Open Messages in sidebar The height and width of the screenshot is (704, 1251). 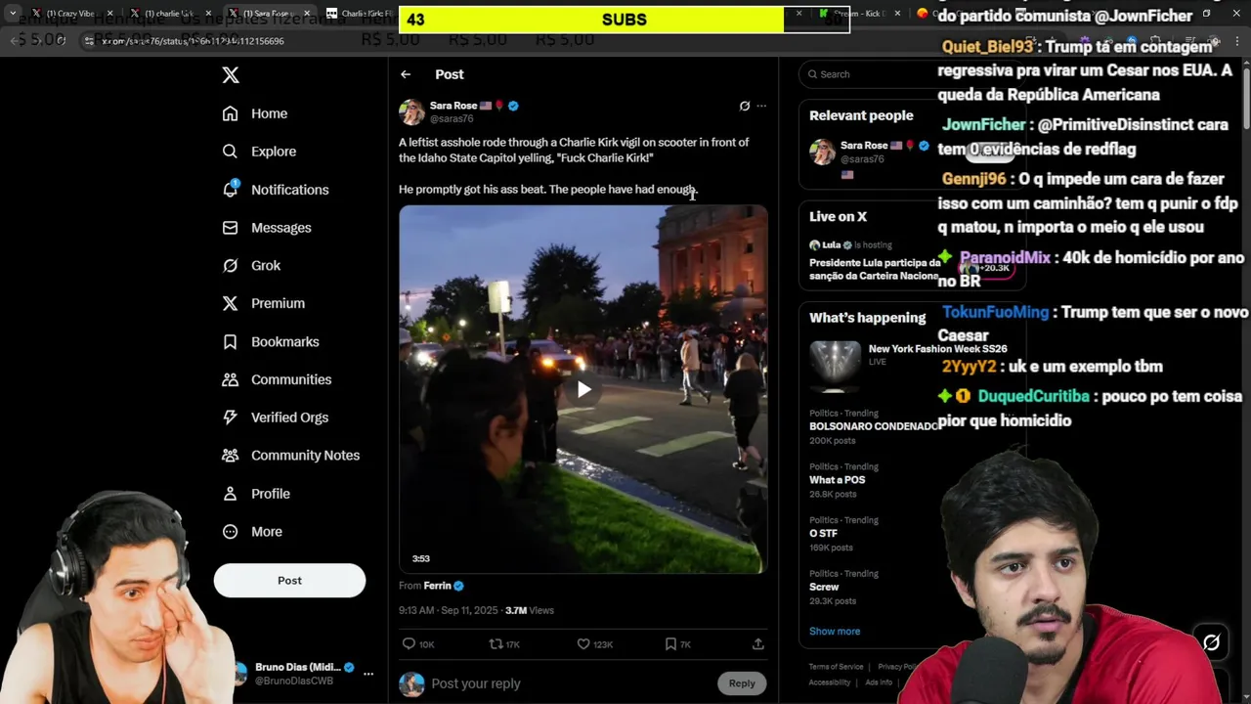[x=267, y=228]
